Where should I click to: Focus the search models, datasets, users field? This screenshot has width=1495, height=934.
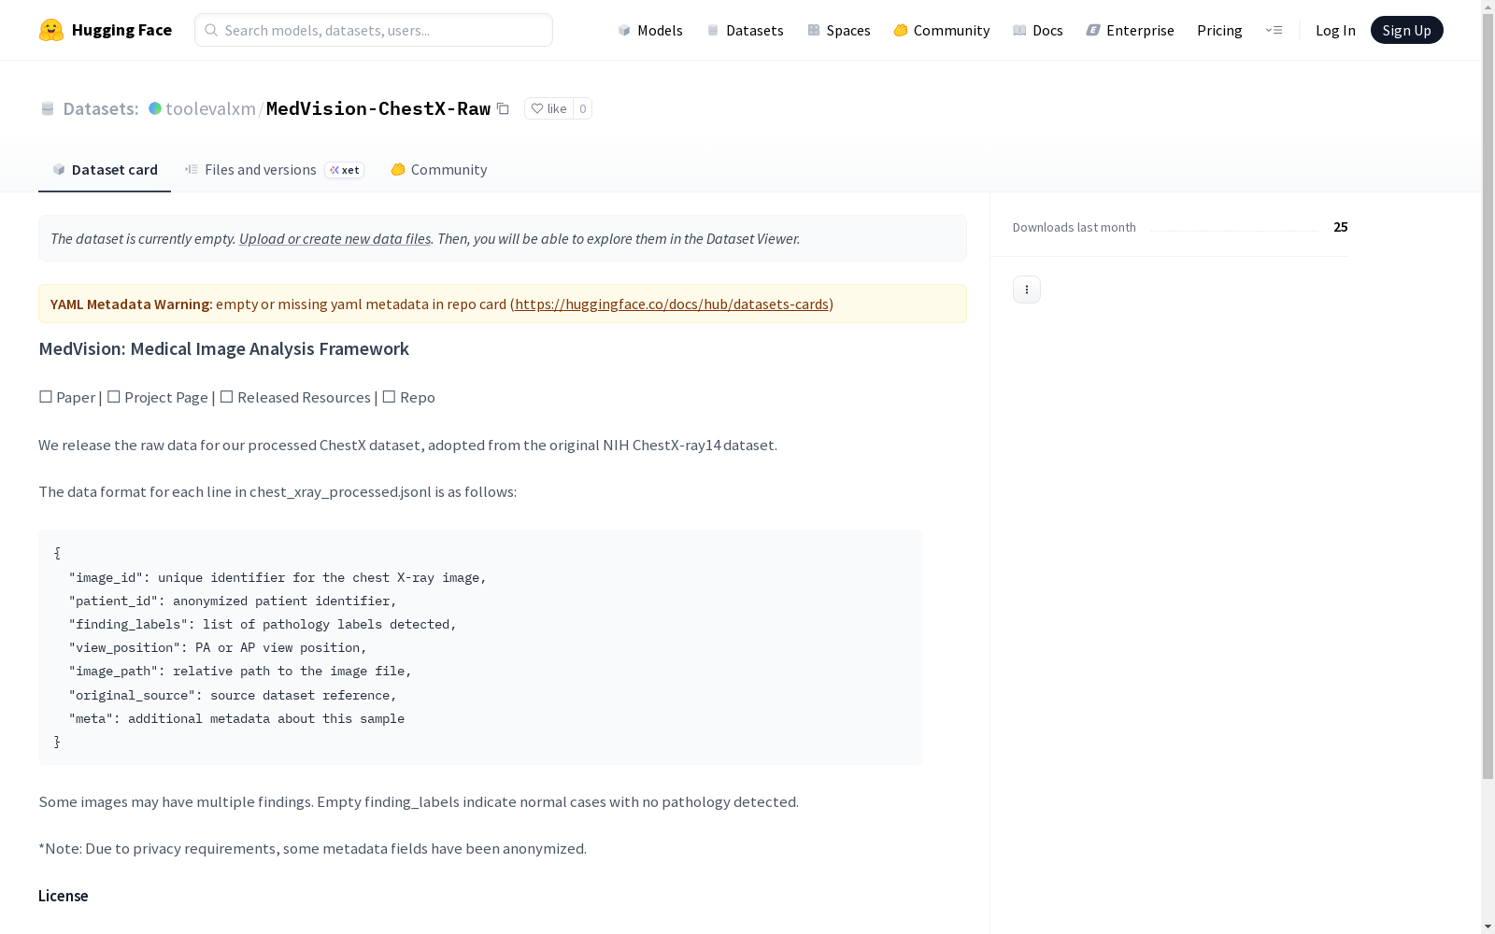click(x=374, y=30)
